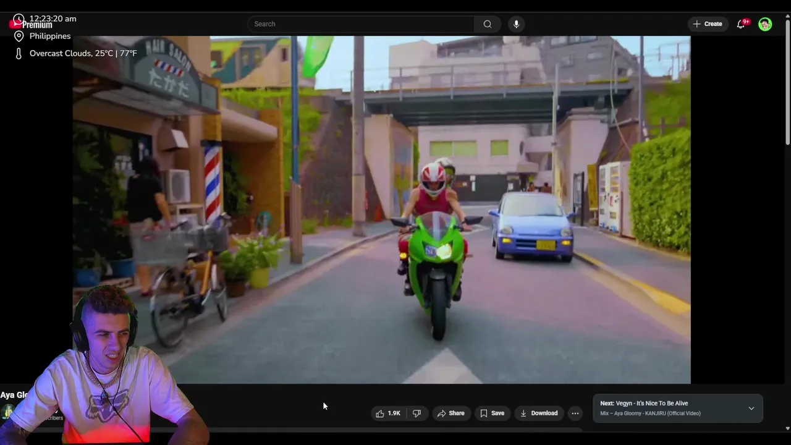
Task: Click the clock time overlay icon
Action: coord(19,19)
